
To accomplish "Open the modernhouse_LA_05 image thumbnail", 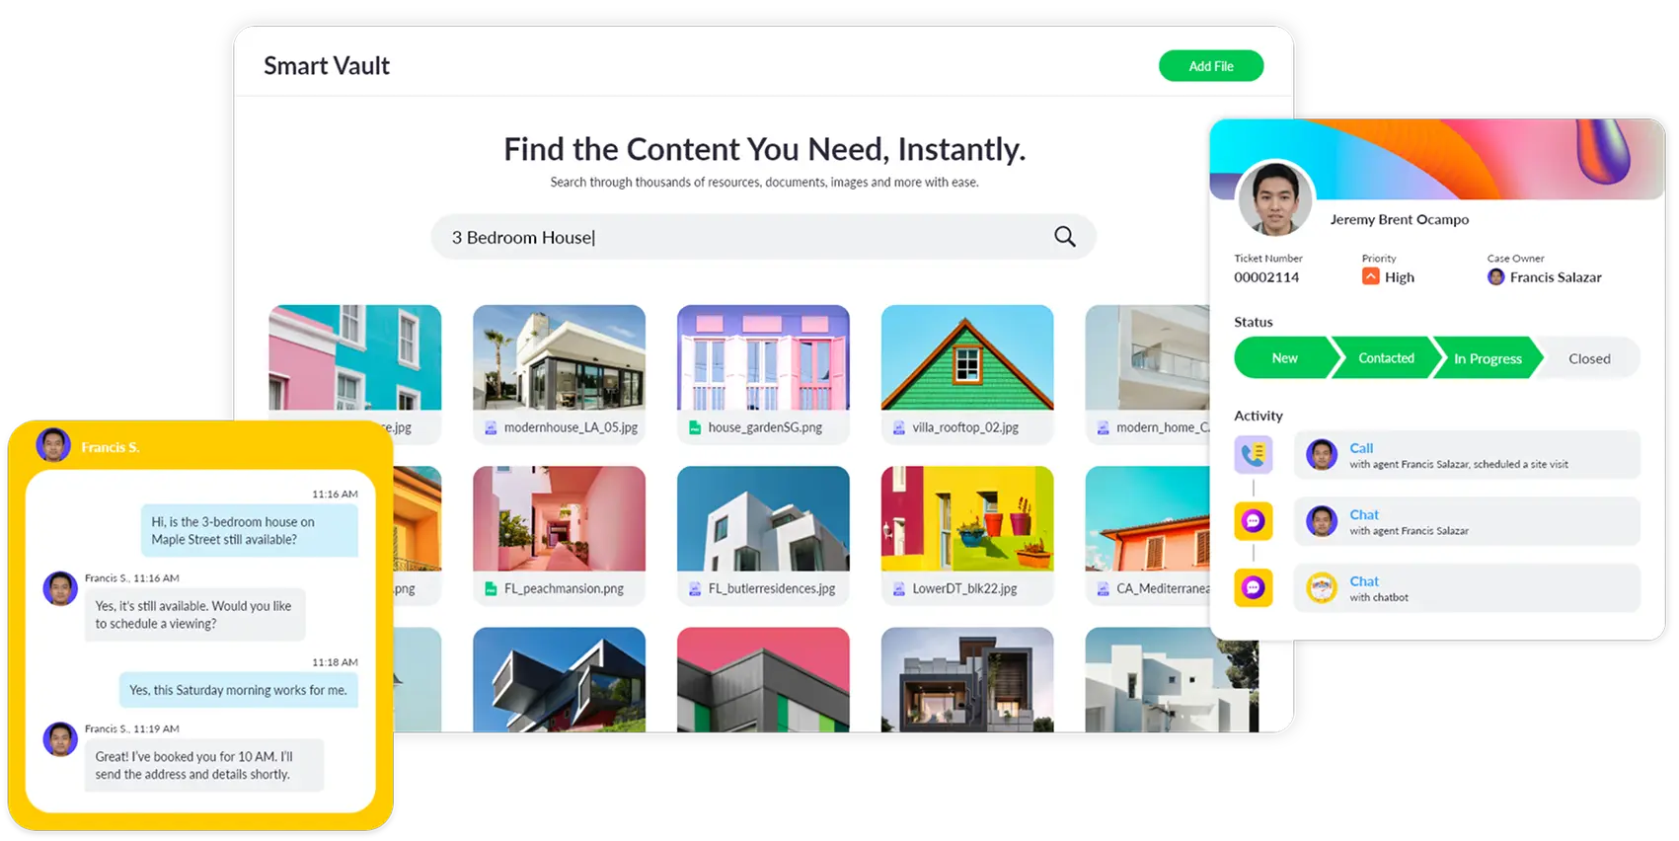I will tap(560, 357).
